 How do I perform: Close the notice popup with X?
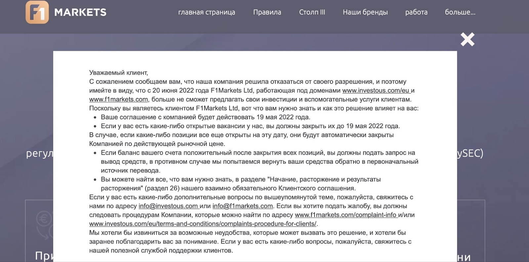(x=468, y=39)
